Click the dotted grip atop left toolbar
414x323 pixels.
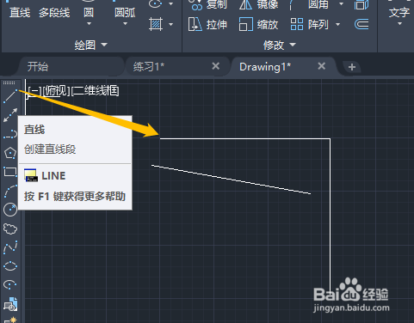pos(9,83)
